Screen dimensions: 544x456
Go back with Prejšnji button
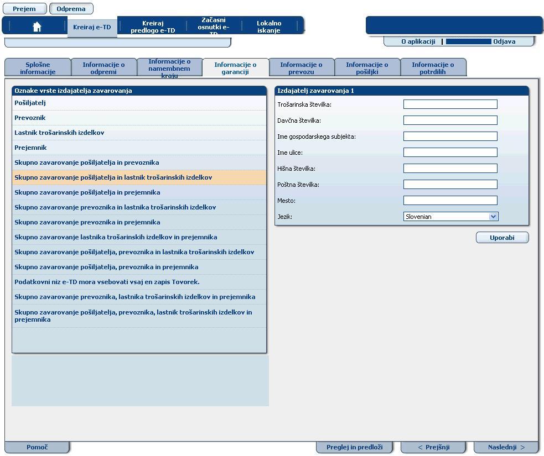click(434, 447)
